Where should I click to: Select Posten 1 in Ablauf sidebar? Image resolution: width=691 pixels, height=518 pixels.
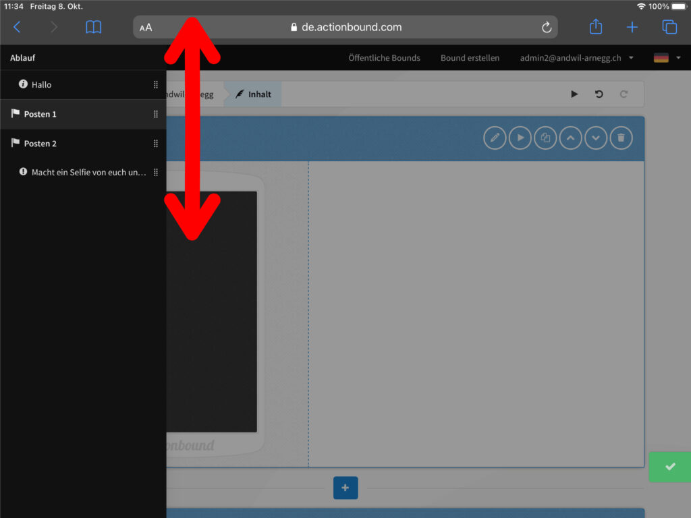tap(40, 115)
